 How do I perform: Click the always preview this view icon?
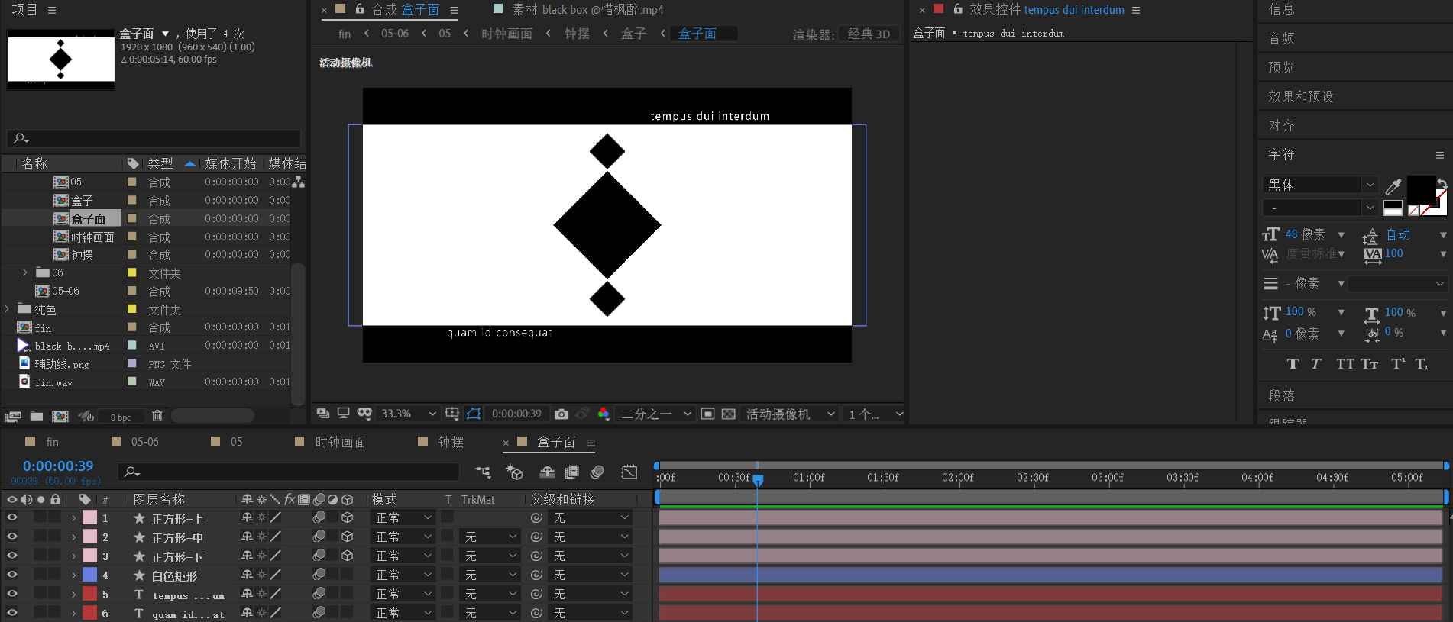pyautogui.click(x=323, y=414)
